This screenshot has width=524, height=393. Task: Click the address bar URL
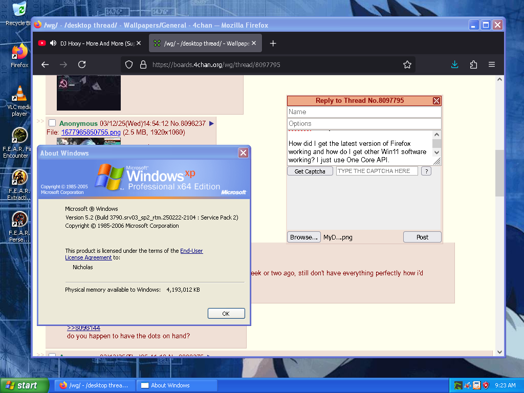216,64
